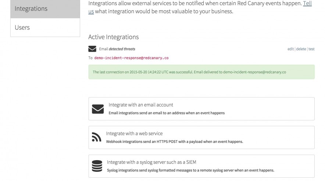
Task: Edit the active email integration
Action: 290,49
